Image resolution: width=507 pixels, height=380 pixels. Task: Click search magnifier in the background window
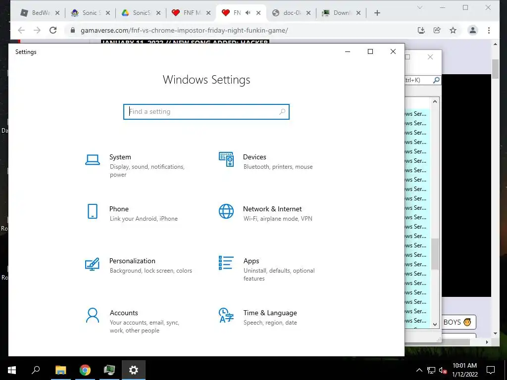(x=436, y=80)
